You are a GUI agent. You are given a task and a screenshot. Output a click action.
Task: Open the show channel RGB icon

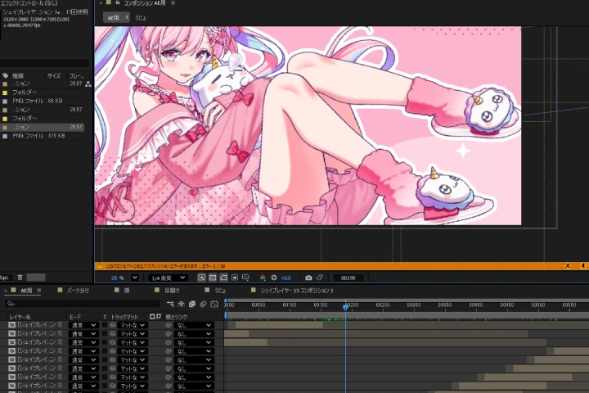pos(263,278)
